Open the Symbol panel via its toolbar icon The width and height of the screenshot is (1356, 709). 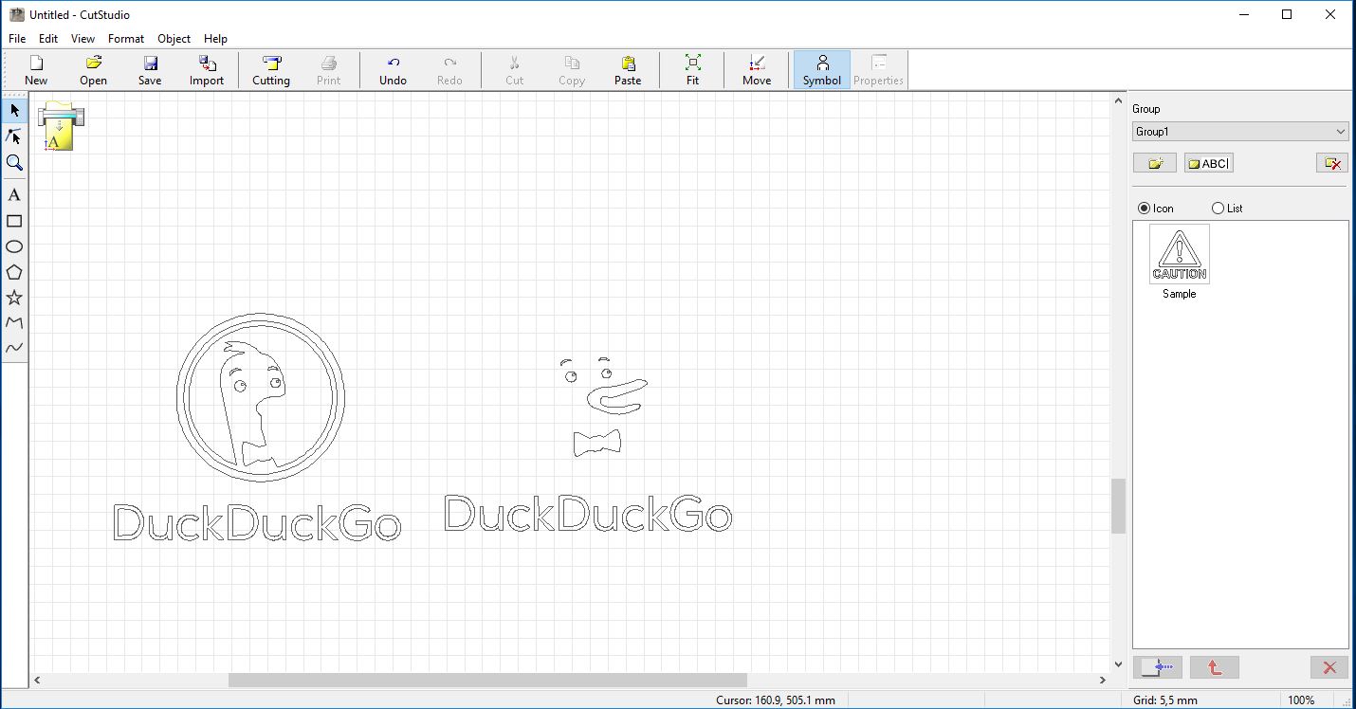coord(821,68)
